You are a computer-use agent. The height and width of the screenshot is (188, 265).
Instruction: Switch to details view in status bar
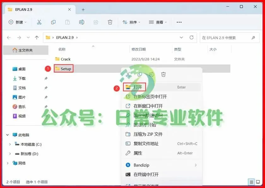pyautogui.click(x=251, y=182)
